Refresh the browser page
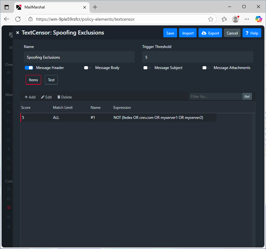 click(x=18, y=19)
